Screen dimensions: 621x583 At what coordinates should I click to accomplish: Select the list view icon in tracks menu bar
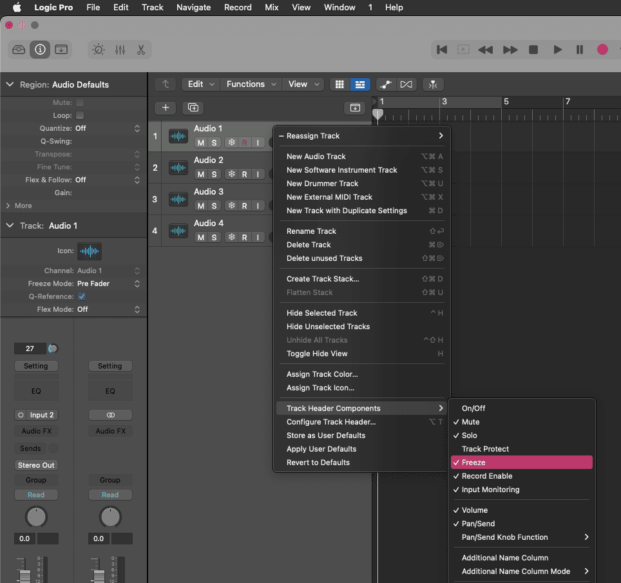point(360,84)
